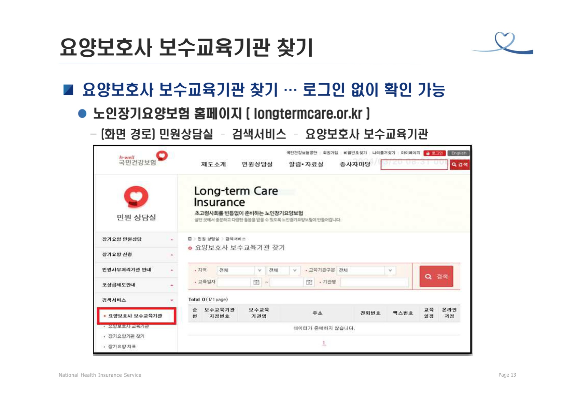Select 요양보호사 보수교육기관 in sidebar
Viewport: 575px width, 406px height.
point(135,316)
